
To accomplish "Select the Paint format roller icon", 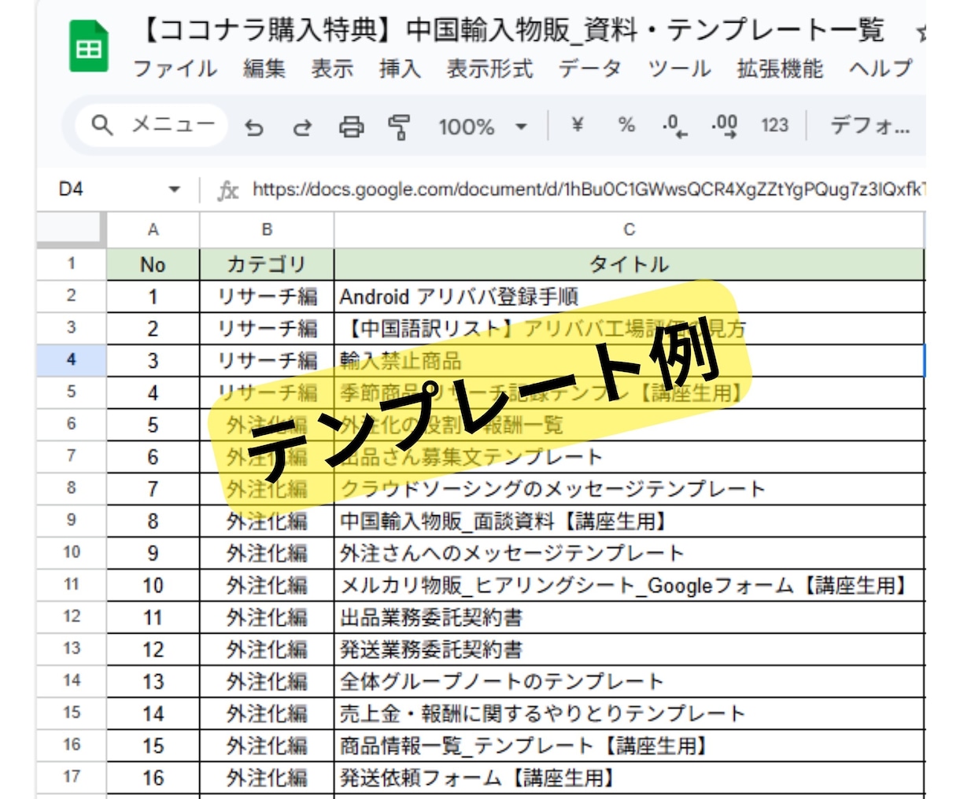I will [400, 127].
